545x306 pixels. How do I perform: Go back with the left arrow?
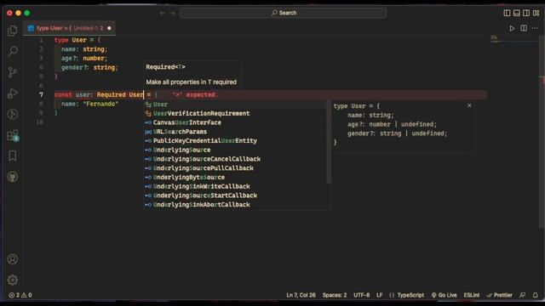(163, 14)
